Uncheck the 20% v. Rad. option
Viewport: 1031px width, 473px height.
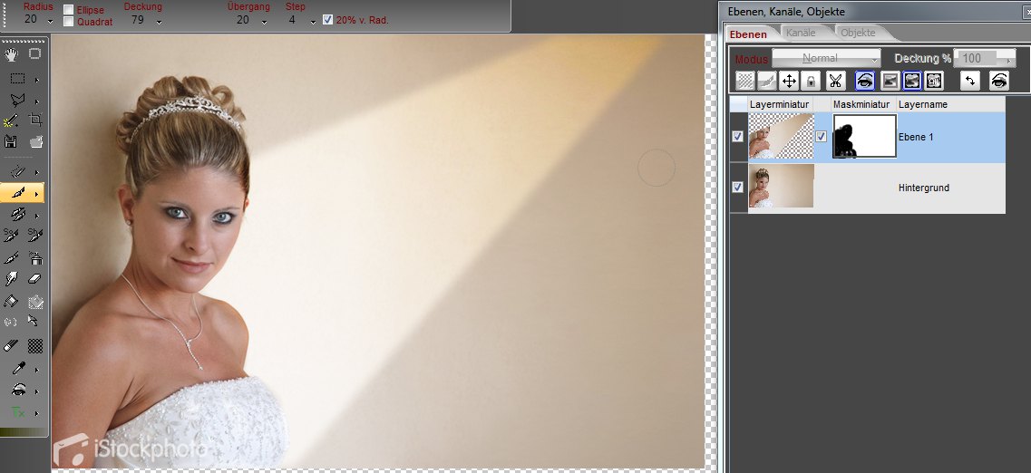[327, 19]
